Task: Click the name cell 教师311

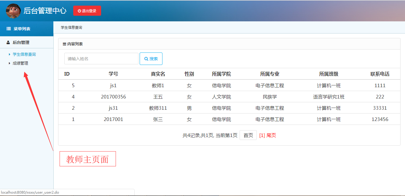Action: point(158,108)
